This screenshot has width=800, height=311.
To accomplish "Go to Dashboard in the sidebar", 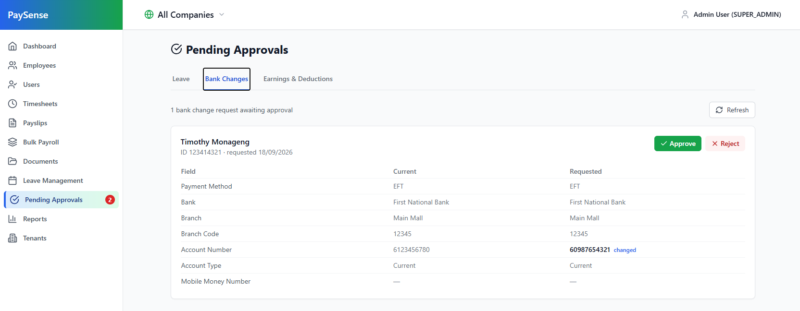I will pos(61,46).
